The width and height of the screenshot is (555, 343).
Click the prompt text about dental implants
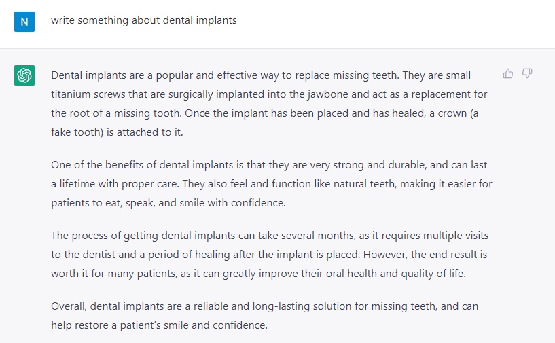click(144, 20)
